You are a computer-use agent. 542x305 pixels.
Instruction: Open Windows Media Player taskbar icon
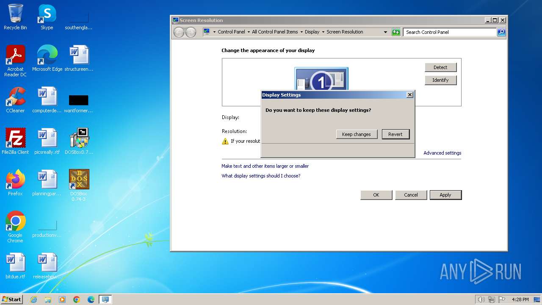tap(62, 299)
